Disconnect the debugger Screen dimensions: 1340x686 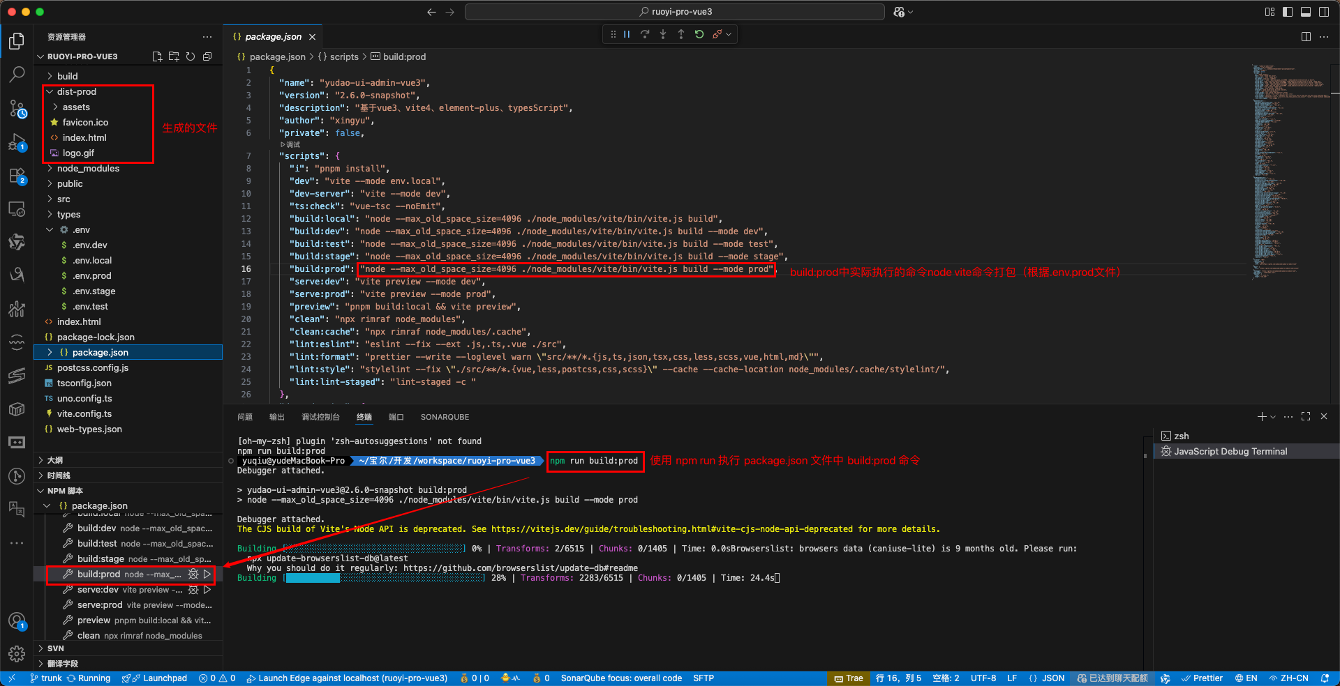coord(717,34)
